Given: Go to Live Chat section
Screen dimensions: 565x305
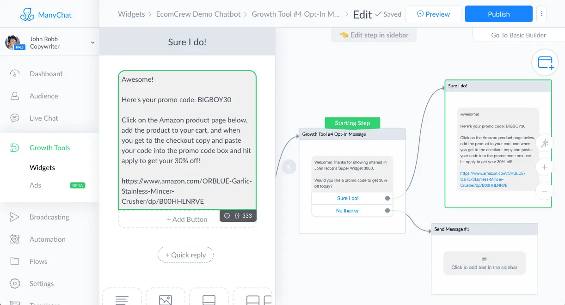Looking at the screenshot, I should [43, 118].
